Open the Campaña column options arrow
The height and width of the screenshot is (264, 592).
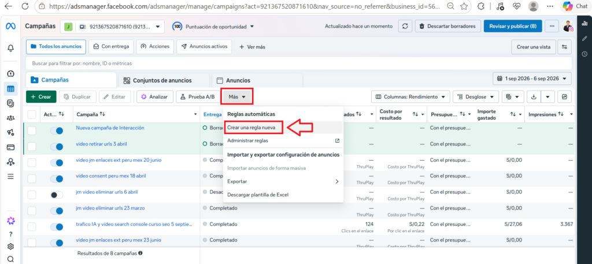click(195, 114)
